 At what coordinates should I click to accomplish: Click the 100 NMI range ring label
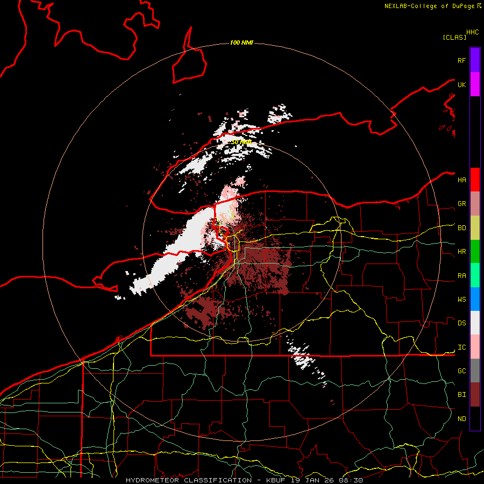click(x=241, y=42)
